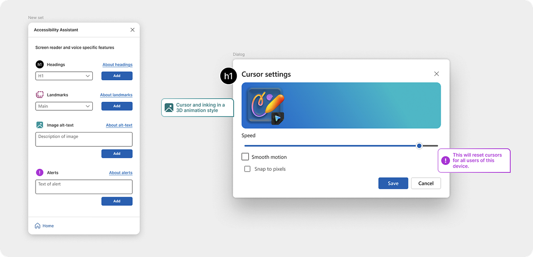Open the About headings link
The image size is (533, 257).
(117, 65)
